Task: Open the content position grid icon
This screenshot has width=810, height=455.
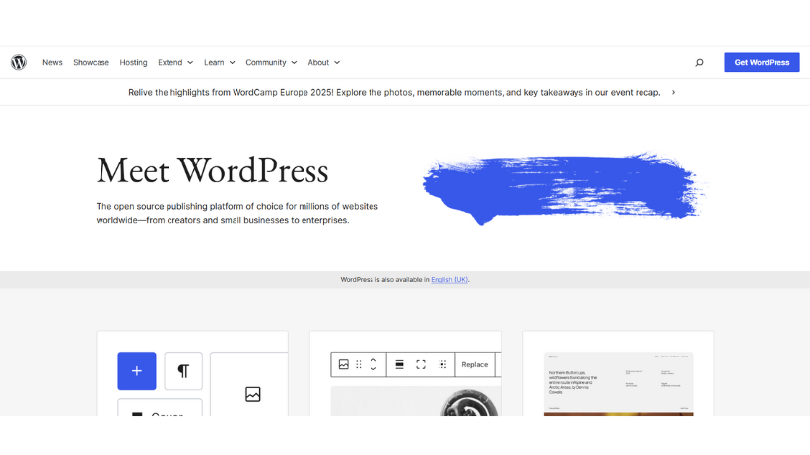Action: (442, 364)
